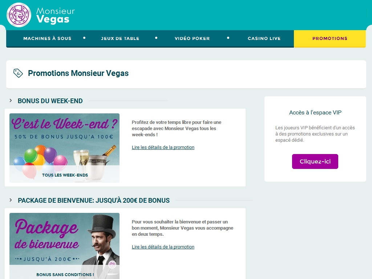Click the Accès à l'espace VIP title
The height and width of the screenshot is (279, 372).
coord(315,113)
